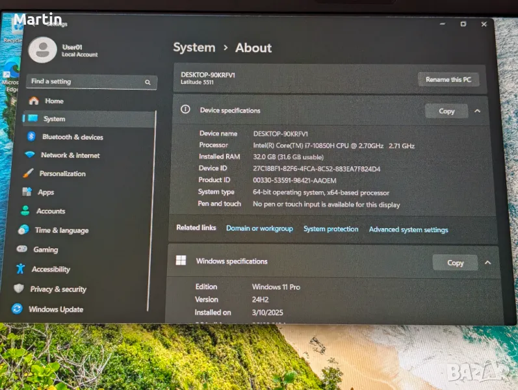Navigate to Windows Update
The height and width of the screenshot is (390, 518).
click(x=55, y=309)
